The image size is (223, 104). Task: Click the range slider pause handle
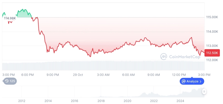204,92
